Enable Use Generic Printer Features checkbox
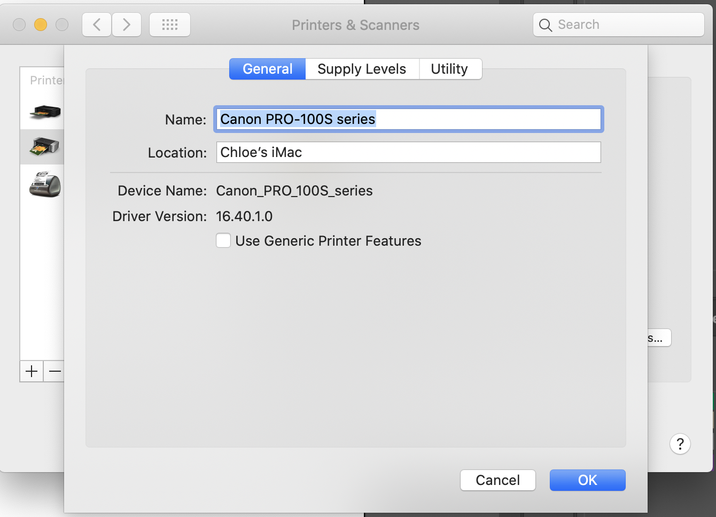The image size is (716, 517). (x=223, y=241)
